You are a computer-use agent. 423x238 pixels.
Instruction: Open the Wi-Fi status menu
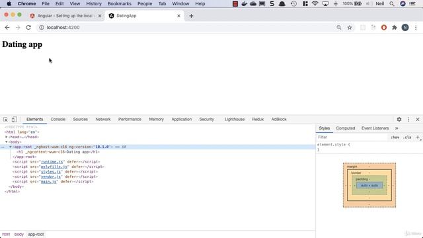click(x=315, y=4)
